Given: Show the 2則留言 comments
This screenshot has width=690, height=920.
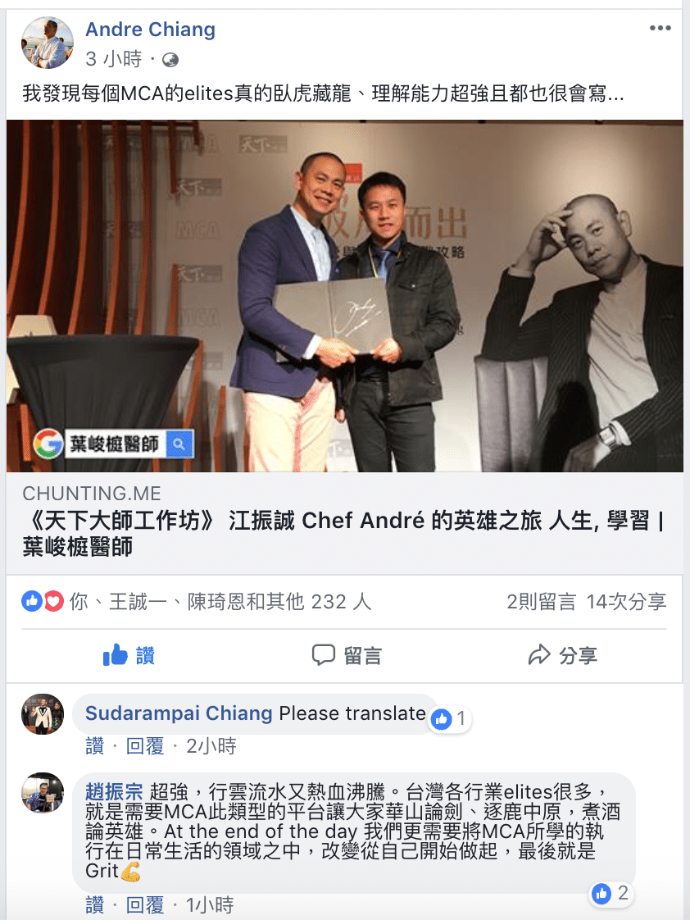Looking at the screenshot, I should pyautogui.click(x=541, y=602).
